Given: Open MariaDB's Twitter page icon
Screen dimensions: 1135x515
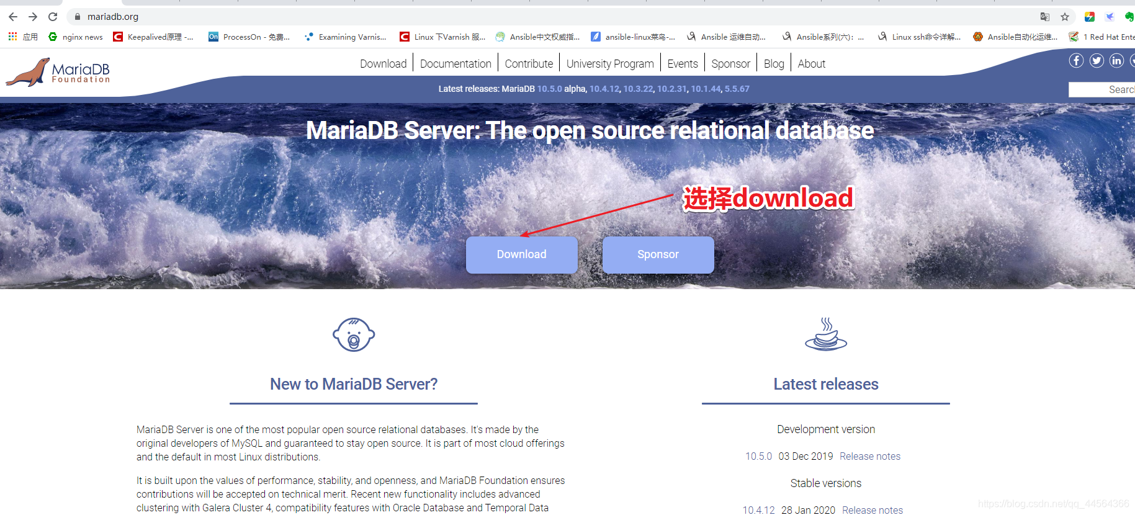Looking at the screenshot, I should click(x=1097, y=60).
